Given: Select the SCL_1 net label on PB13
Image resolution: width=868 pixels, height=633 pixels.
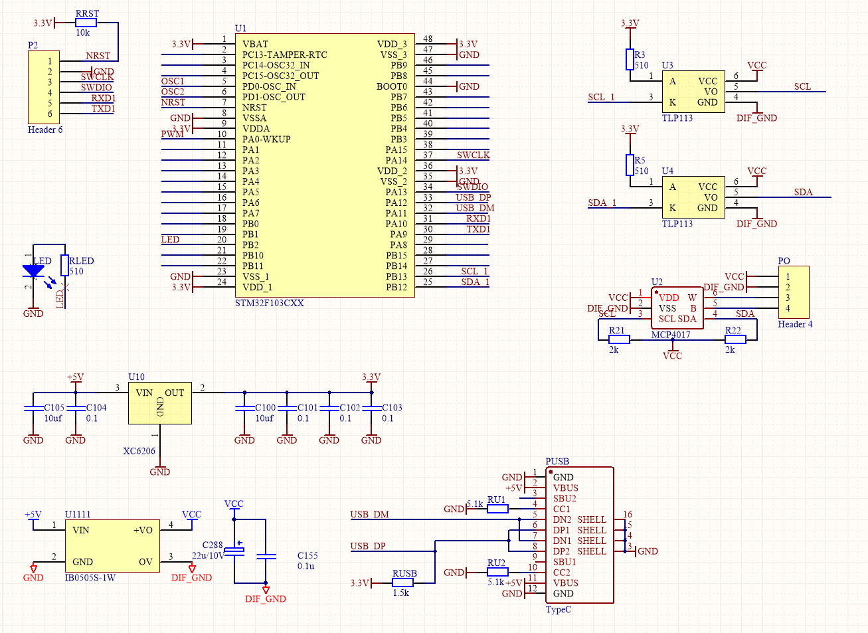Looking at the screenshot, I should [474, 270].
